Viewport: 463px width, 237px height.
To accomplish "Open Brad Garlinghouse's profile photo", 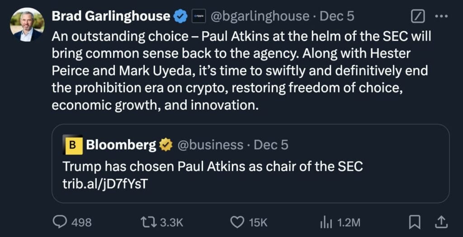I will coord(27,25).
